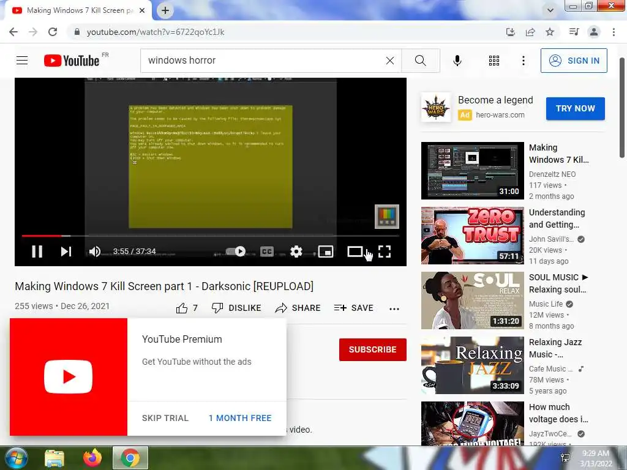The height and width of the screenshot is (470, 627).
Task: Open the YouTube apps grid
Action: pos(494,61)
